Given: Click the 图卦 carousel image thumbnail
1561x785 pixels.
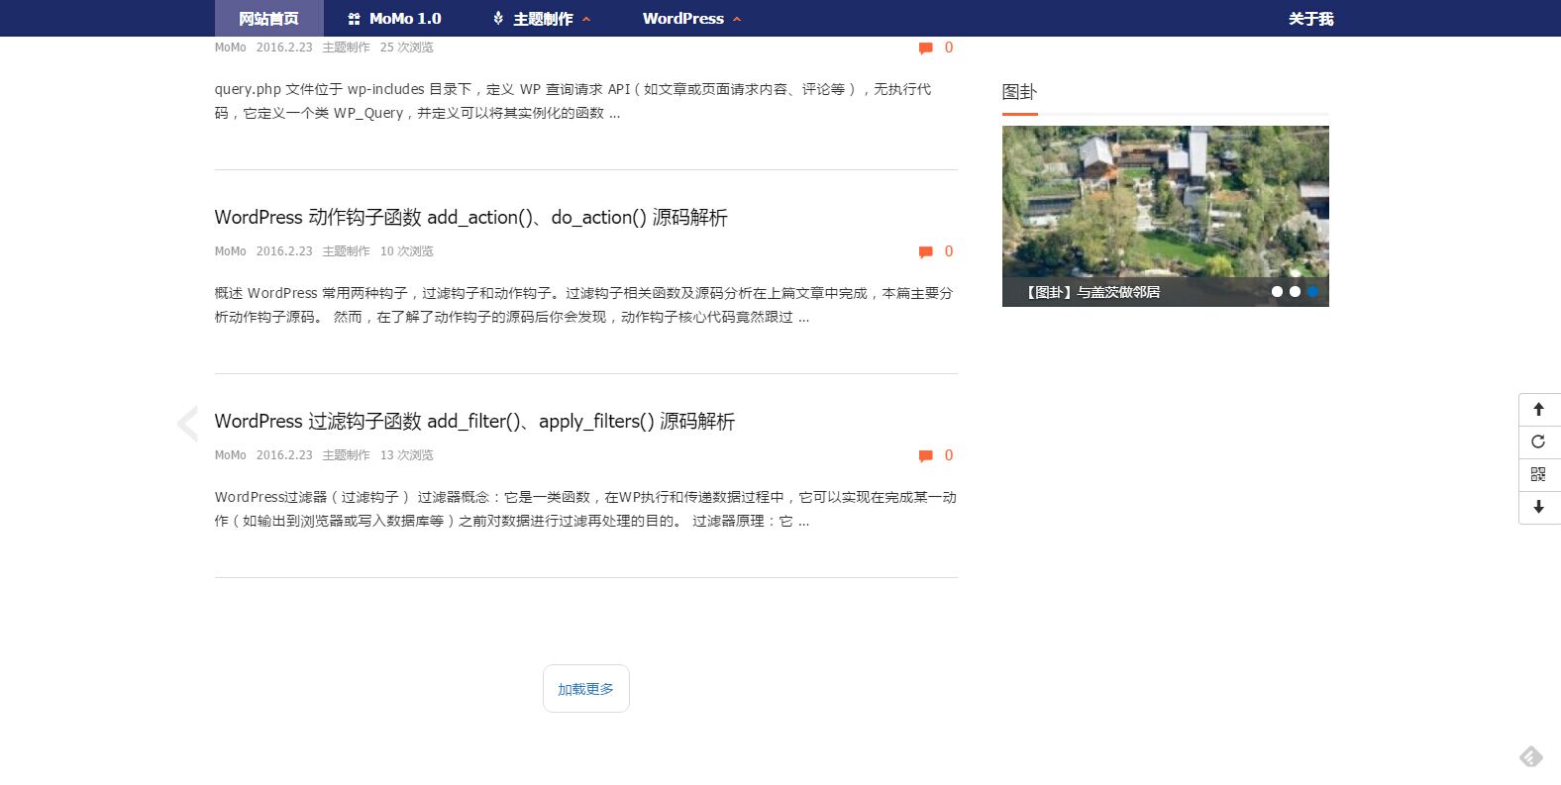Looking at the screenshot, I should (1165, 203).
